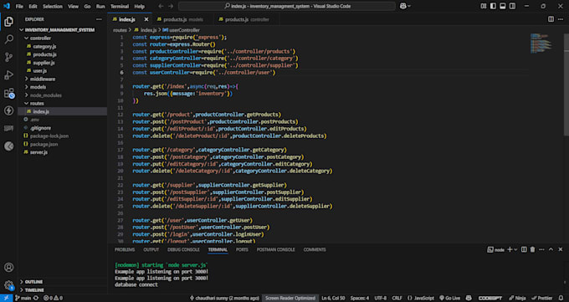Switch to the DEBUG CONSOLE panel tab
The height and width of the screenshot is (302, 569).
pyautogui.click(x=183, y=250)
